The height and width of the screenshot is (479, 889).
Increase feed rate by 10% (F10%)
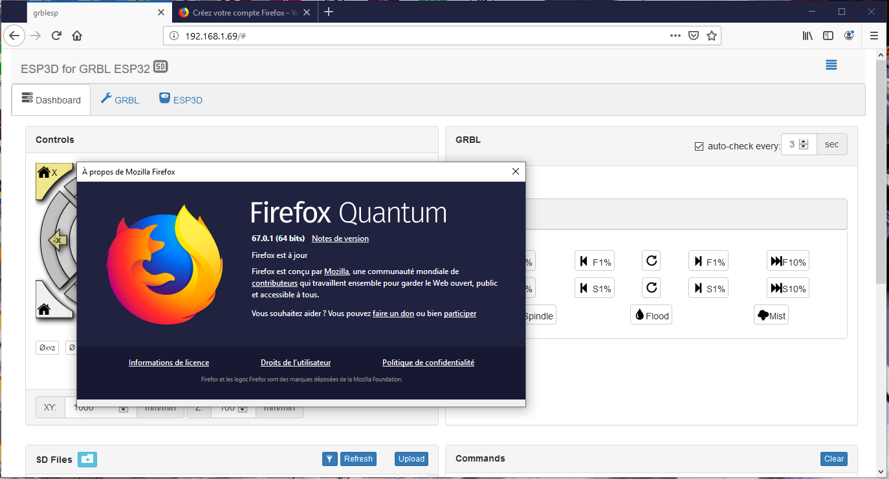(788, 262)
